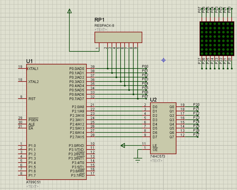Select the 74HC573 latch U2 body
The height and width of the screenshot is (190, 237).
click(x=163, y=128)
